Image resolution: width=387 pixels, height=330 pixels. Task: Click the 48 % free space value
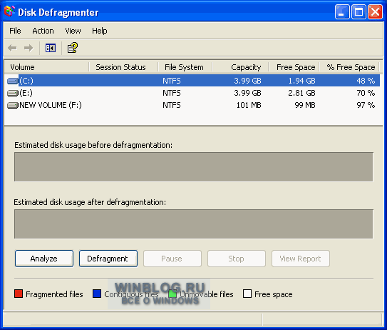[x=366, y=81]
